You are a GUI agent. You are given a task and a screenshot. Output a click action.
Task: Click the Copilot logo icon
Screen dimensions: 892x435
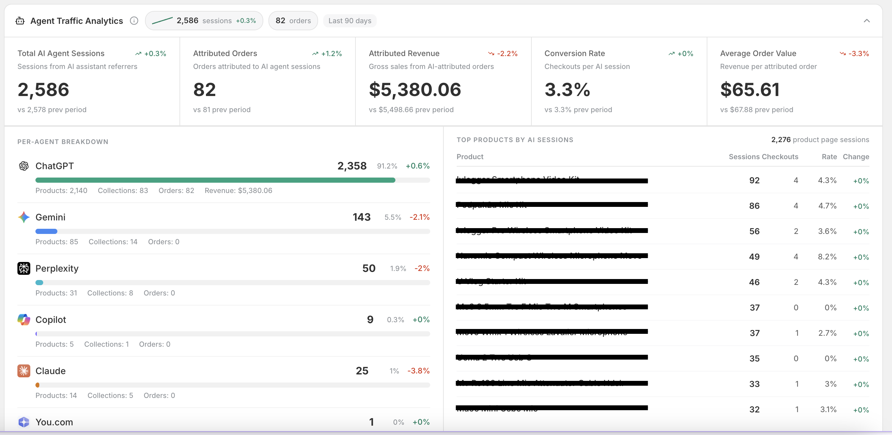tap(24, 319)
